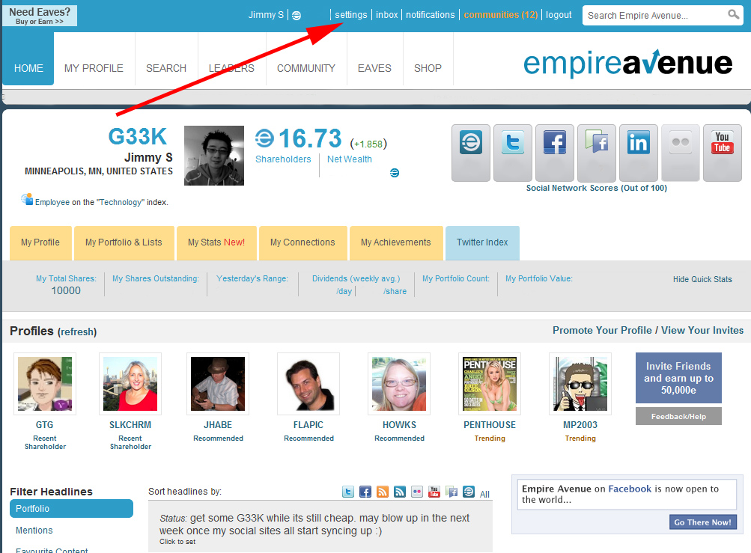This screenshot has width=751, height=553.
Task: Switch to the My Profile tab
Action: pyautogui.click(x=40, y=242)
